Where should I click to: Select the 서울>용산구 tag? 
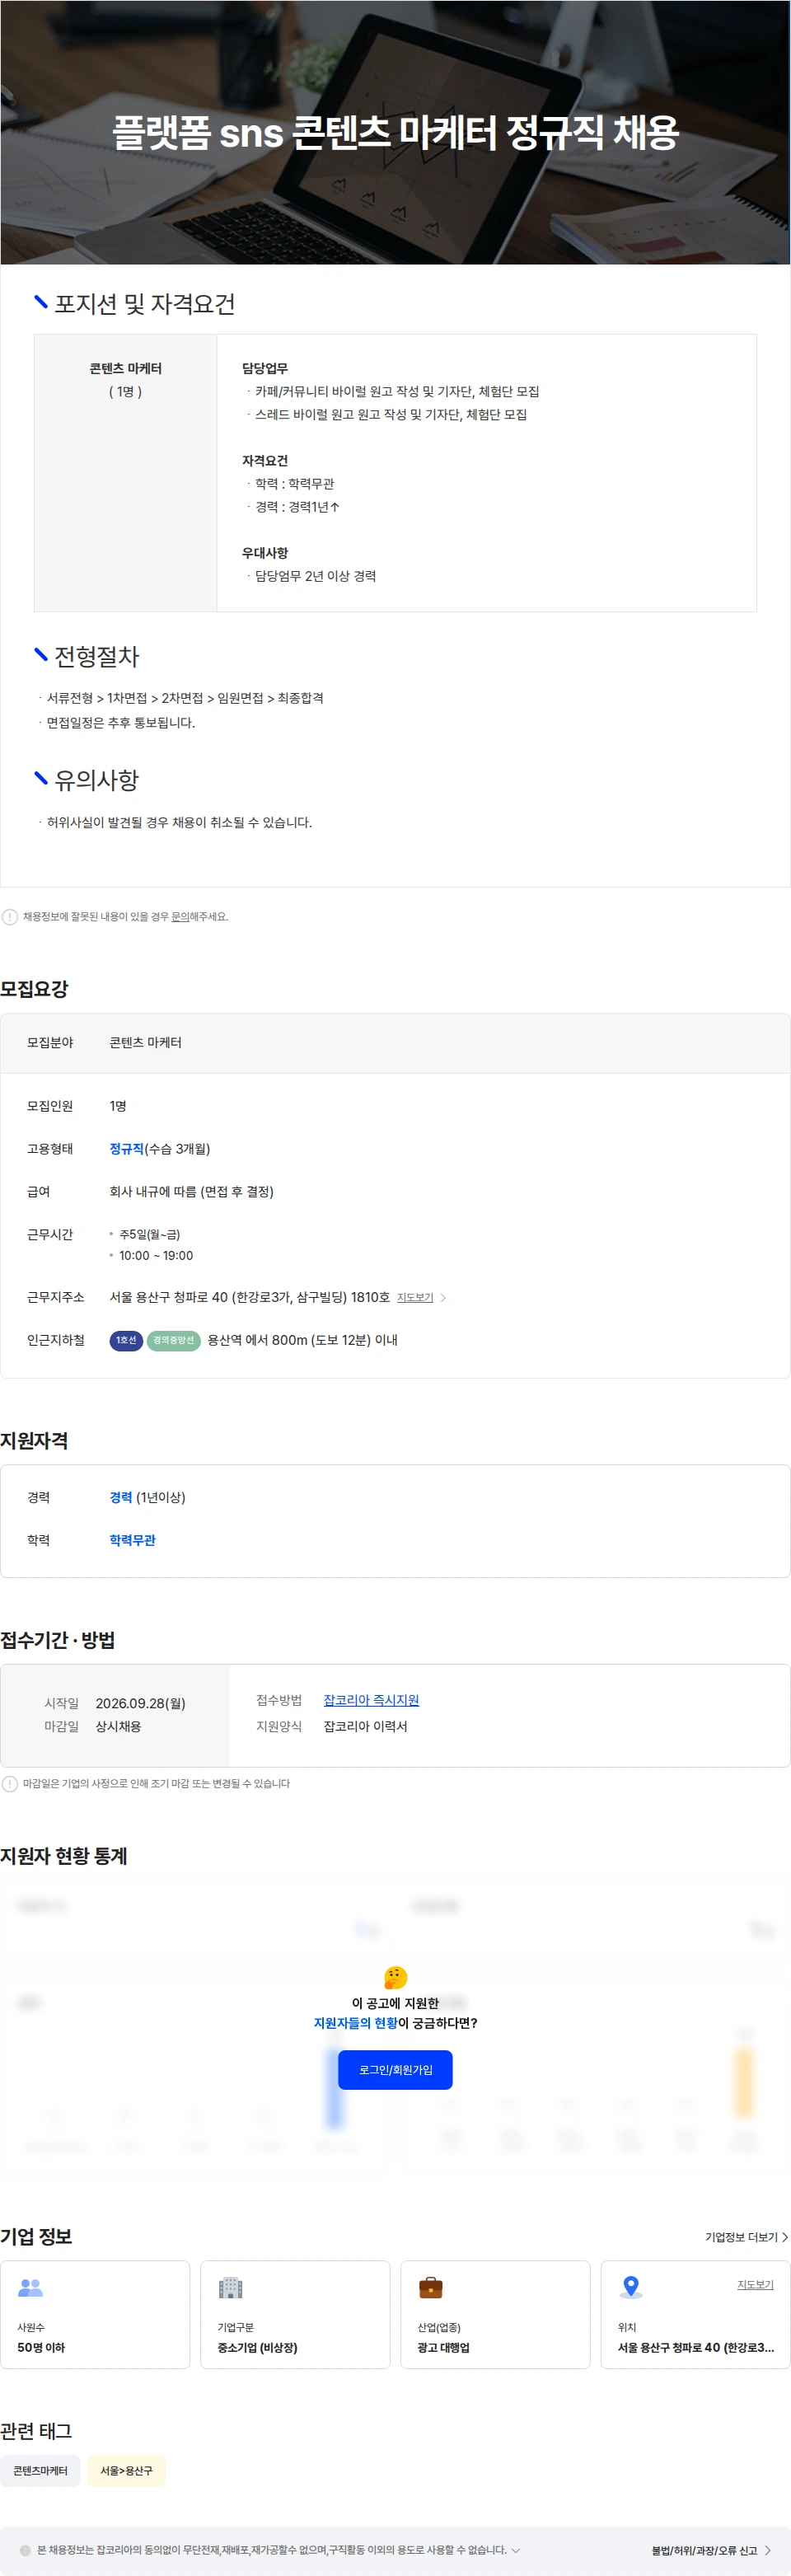[x=126, y=2471]
